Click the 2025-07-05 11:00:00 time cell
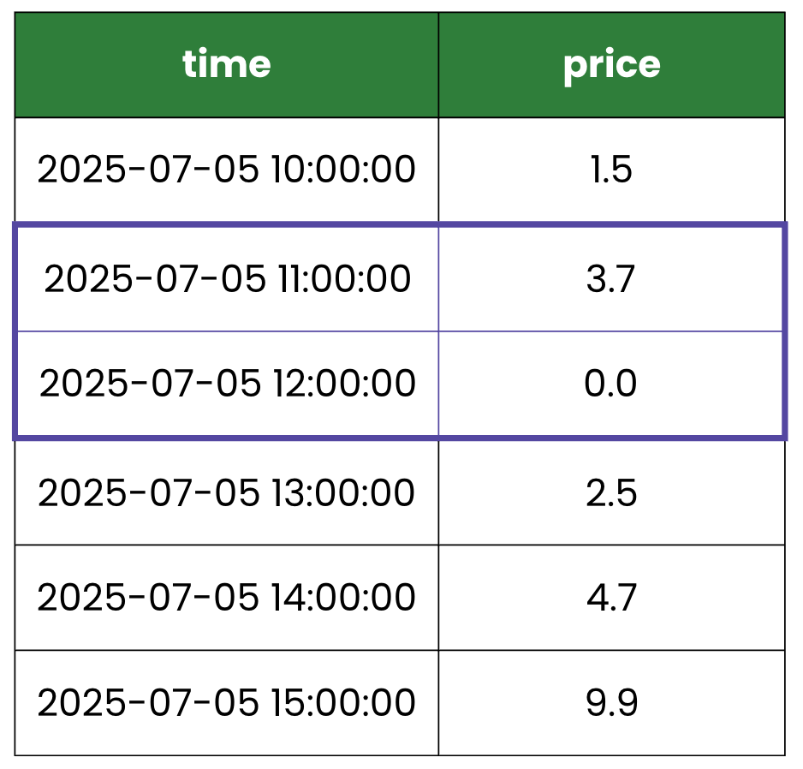This screenshot has height=769, width=803. tap(226, 279)
